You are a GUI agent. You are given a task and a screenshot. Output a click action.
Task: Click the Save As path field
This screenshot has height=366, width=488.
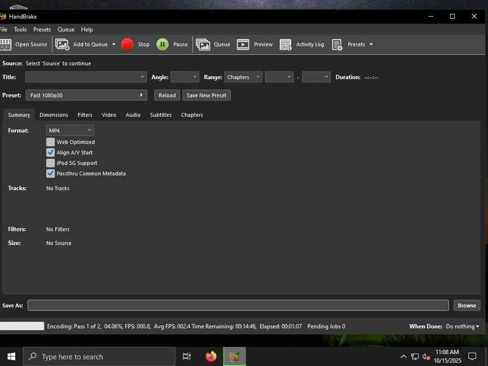tap(238, 305)
